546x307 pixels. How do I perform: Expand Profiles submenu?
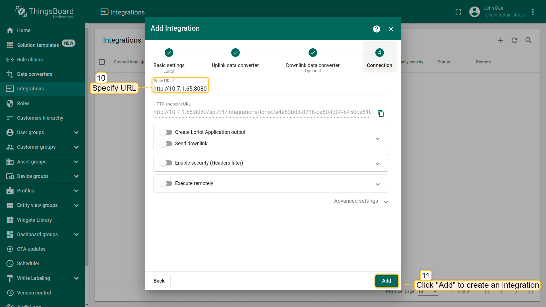pos(76,191)
